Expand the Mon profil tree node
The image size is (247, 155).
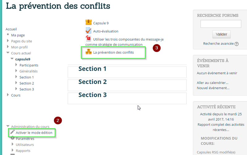pyautogui.click(x=8, y=47)
